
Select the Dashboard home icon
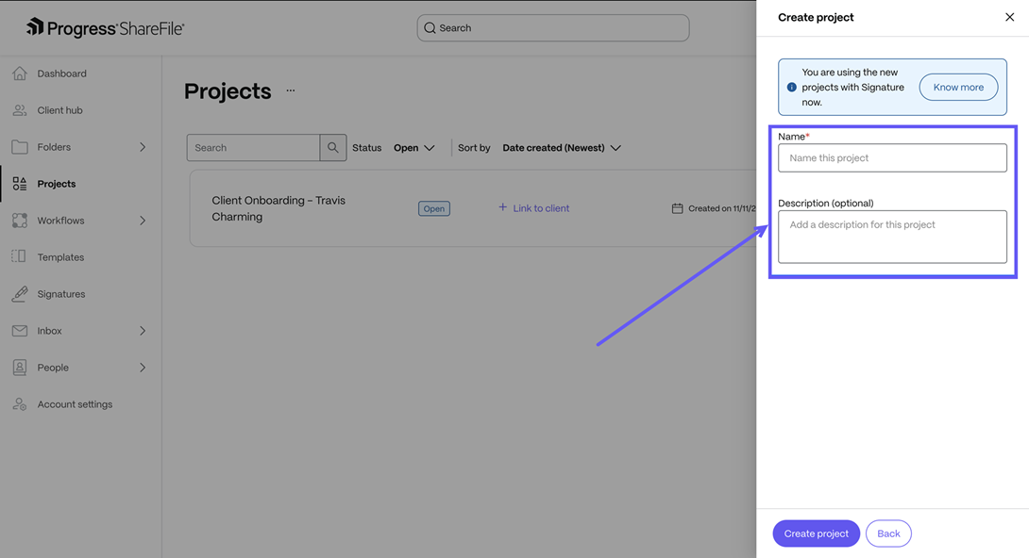[19, 73]
